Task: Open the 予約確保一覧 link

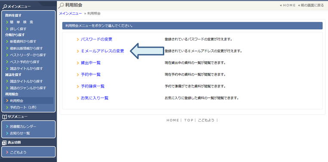Action: click(92, 86)
